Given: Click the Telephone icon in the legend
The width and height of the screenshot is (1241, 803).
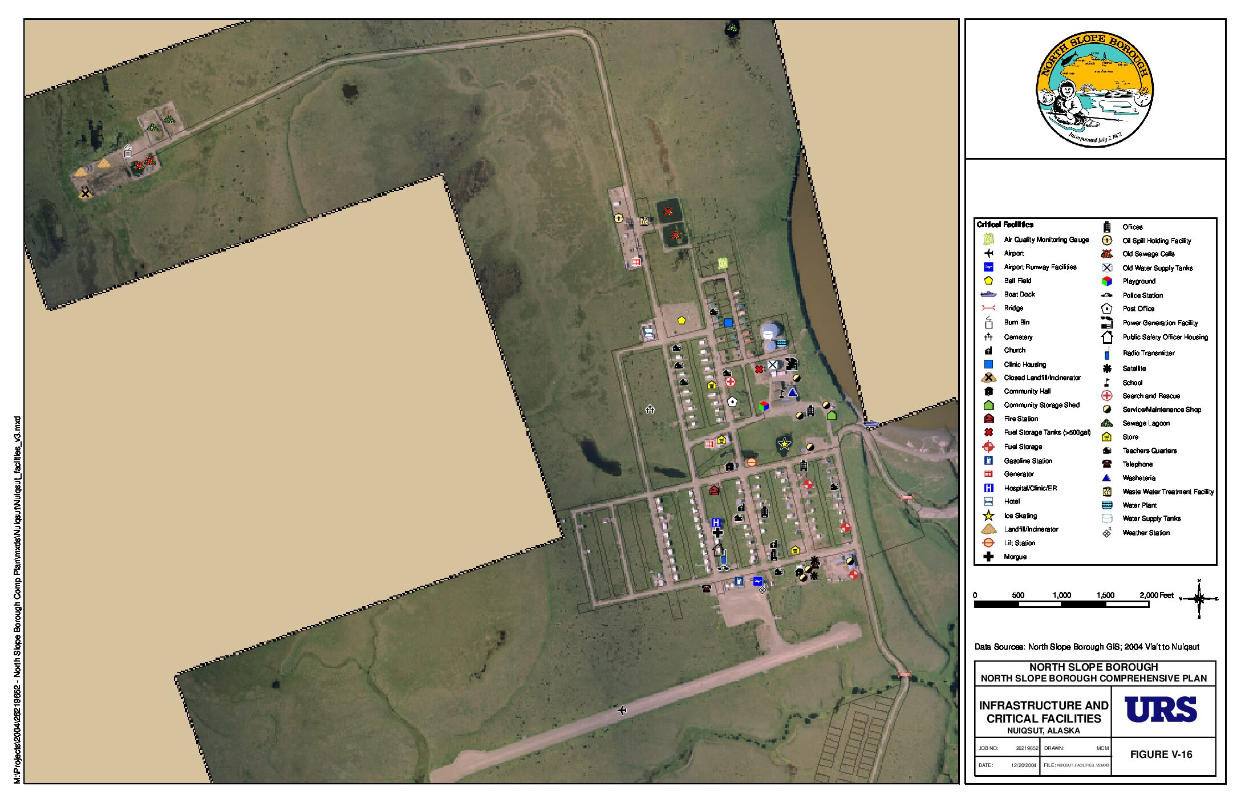Looking at the screenshot, I should (1106, 464).
